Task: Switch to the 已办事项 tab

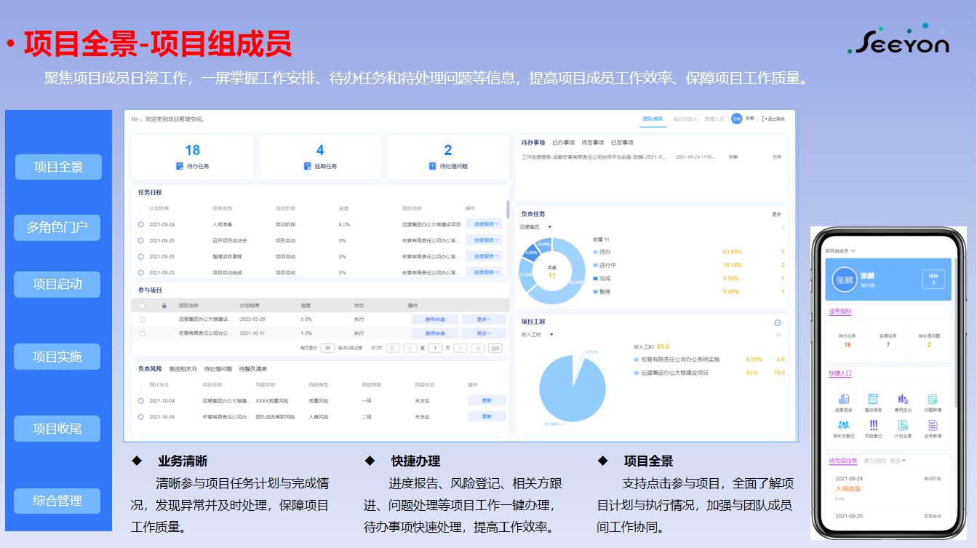Action: click(x=563, y=143)
